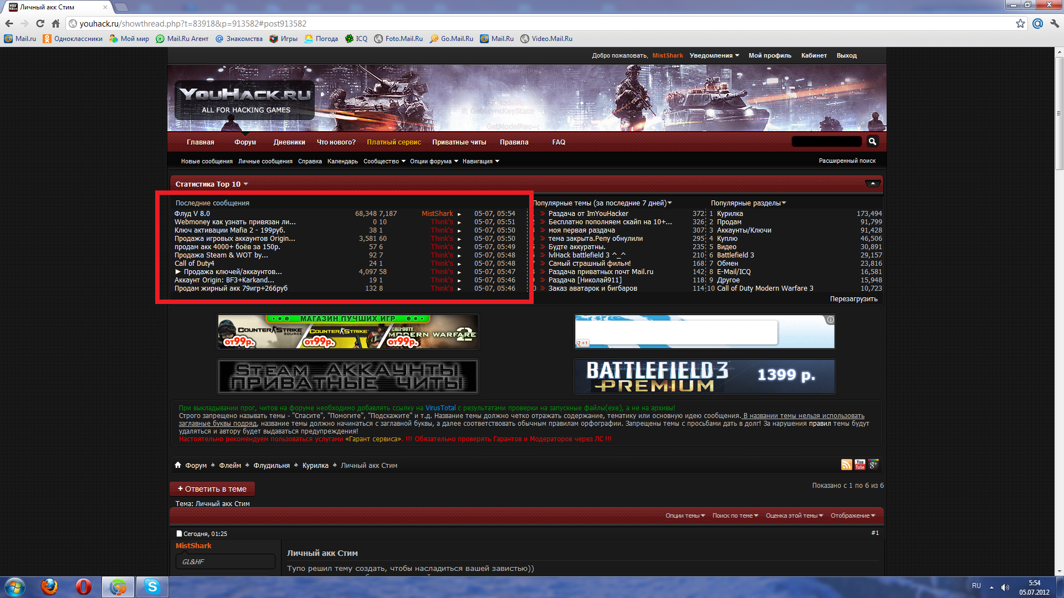Open the Windows Start menu

[15, 586]
